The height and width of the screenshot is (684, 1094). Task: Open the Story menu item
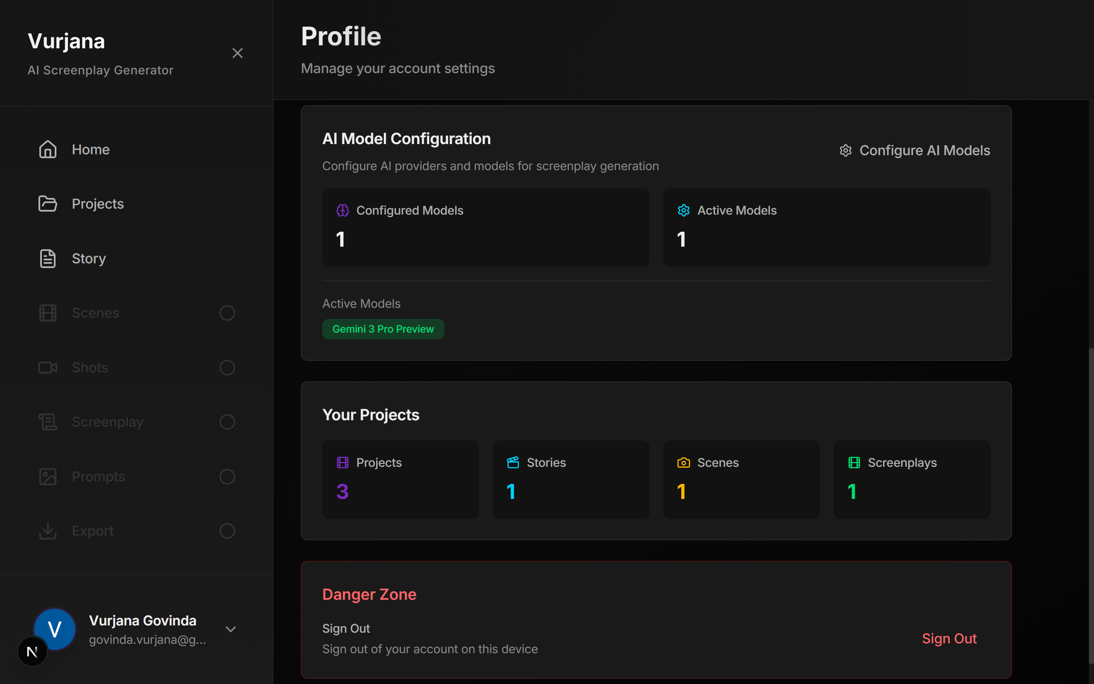88,258
